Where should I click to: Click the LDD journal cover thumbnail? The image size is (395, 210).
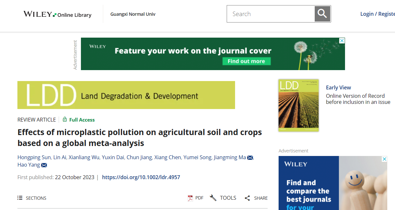pyautogui.click(x=298, y=105)
